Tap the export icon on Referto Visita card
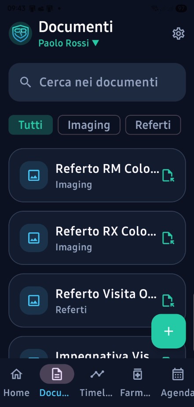 (168, 301)
